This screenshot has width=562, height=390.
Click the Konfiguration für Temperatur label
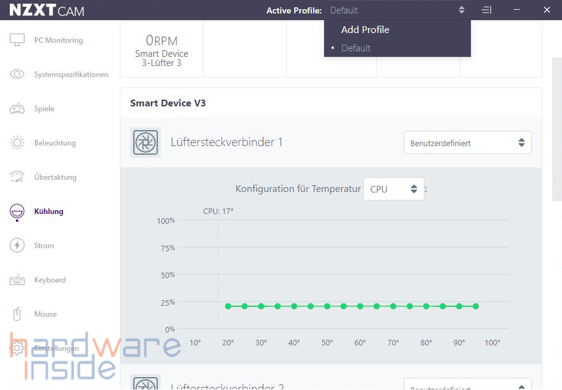pyautogui.click(x=298, y=189)
